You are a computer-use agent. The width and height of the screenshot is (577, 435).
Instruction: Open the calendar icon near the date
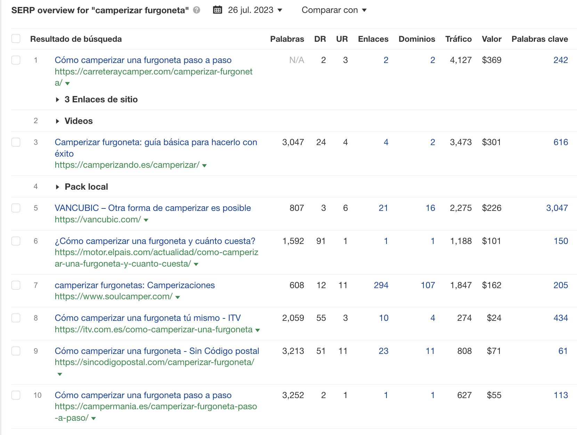tap(218, 10)
